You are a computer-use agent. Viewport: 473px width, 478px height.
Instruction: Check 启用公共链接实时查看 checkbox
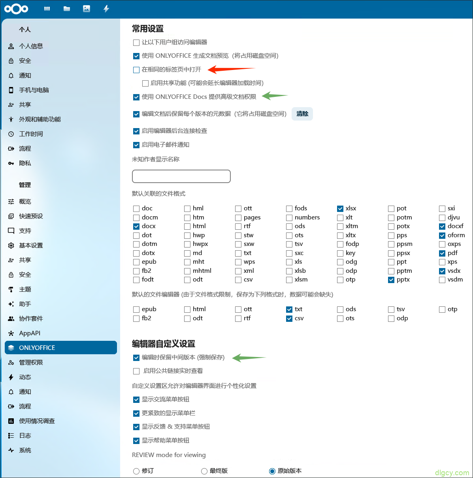(x=136, y=371)
